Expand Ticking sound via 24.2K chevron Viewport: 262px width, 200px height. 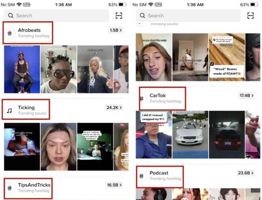pyautogui.click(x=114, y=107)
